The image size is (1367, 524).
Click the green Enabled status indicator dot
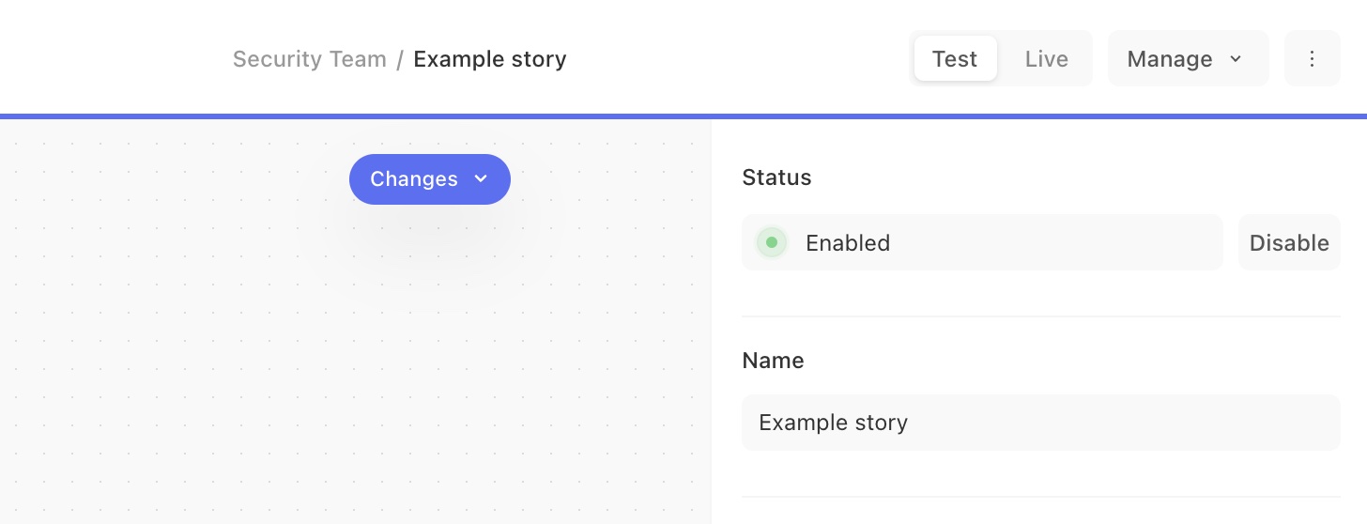coord(772,242)
